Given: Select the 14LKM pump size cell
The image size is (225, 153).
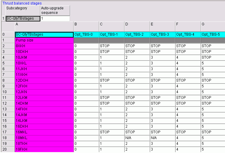Looking at the screenshot, I should pyautogui.click(x=44, y=121).
